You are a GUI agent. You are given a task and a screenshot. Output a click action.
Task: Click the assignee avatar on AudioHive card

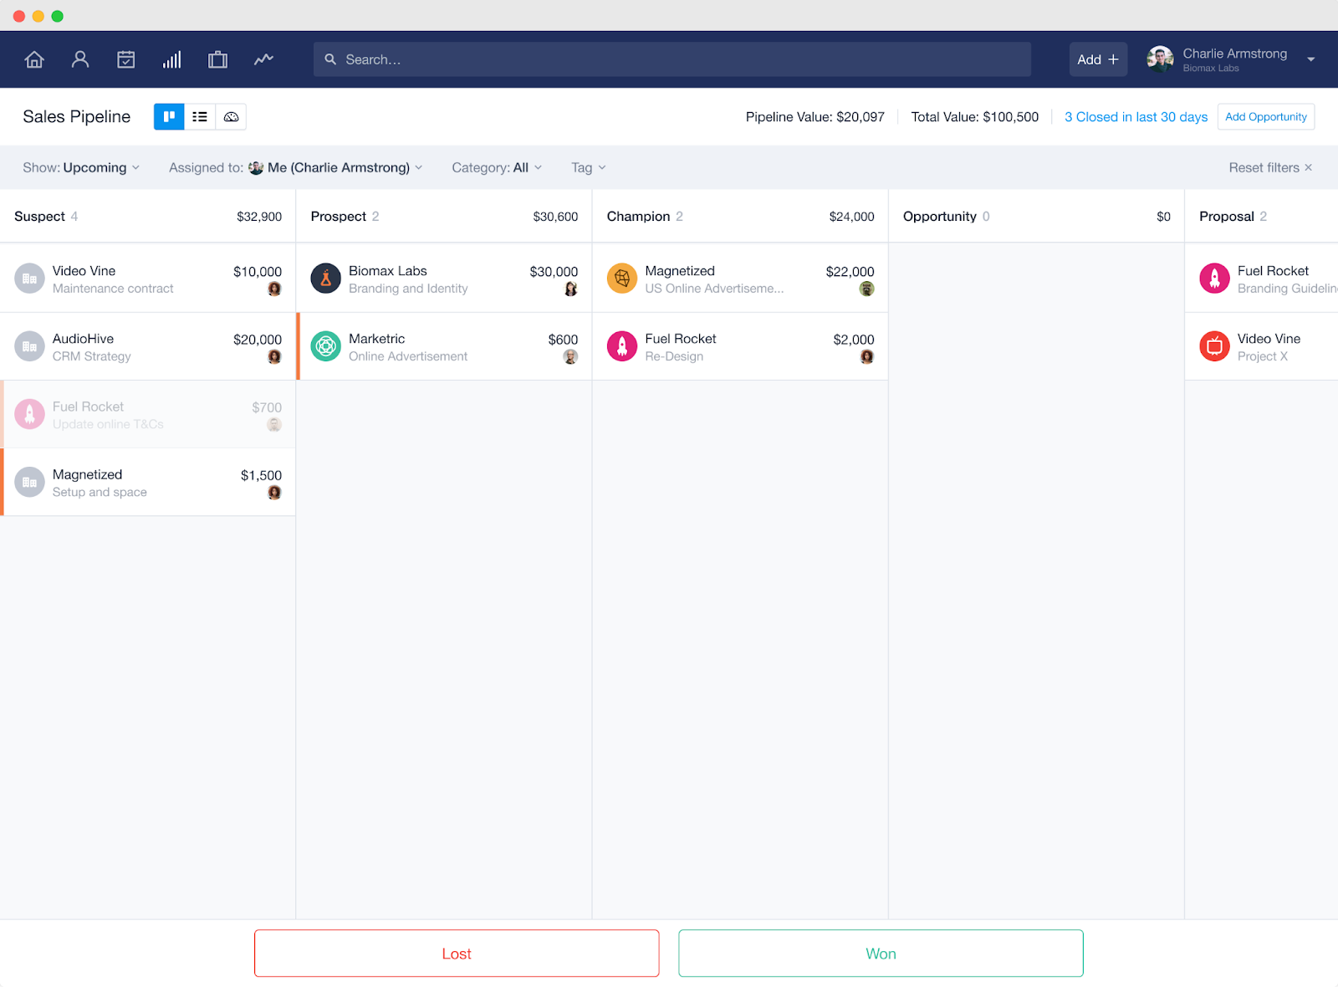coord(274,357)
